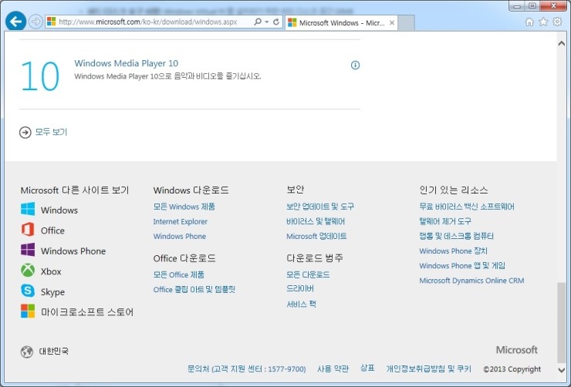Click the scrollbar down arrow

point(561,370)
